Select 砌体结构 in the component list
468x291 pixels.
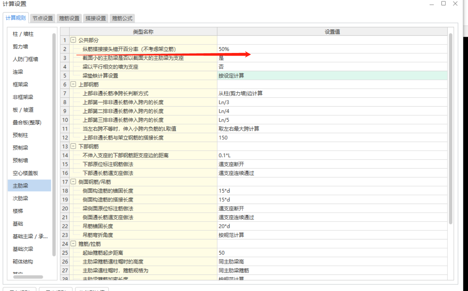point(30,262)
